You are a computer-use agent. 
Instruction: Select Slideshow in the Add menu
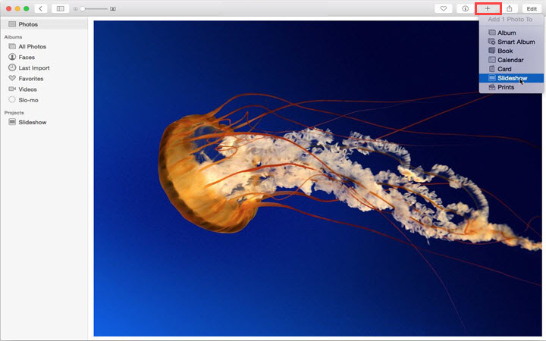[x=511, y=78]
